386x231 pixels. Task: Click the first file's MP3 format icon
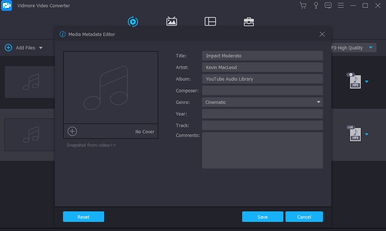(x=355, y=82)
